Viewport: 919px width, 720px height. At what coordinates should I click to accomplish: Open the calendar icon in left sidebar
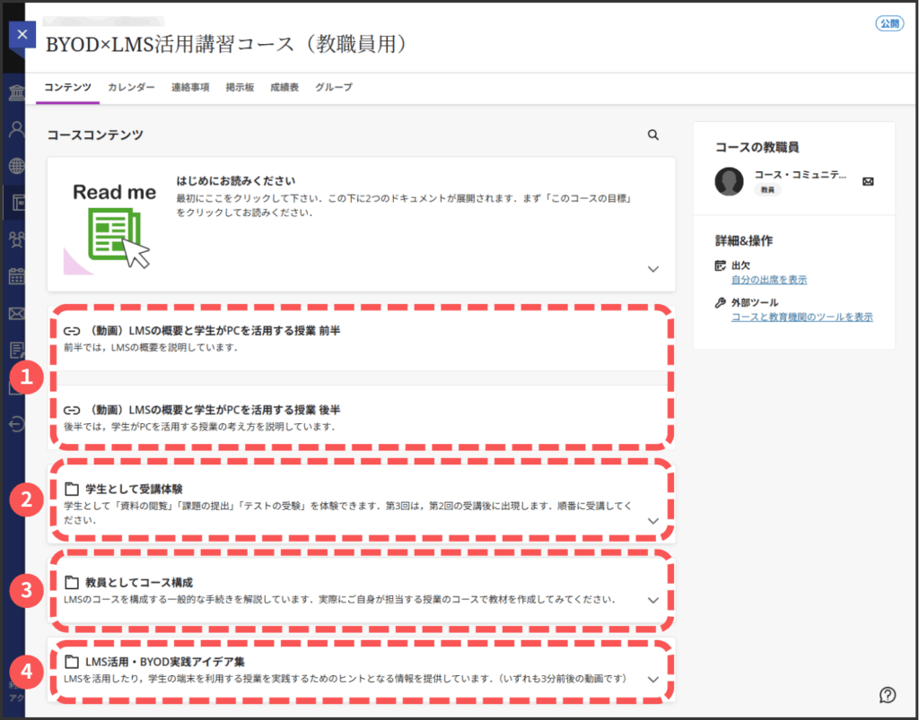point(16,276)
